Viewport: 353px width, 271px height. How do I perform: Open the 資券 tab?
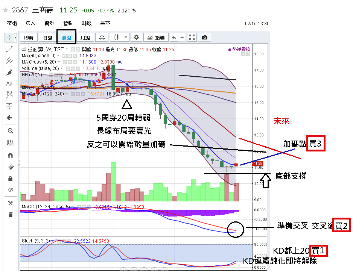49,23
